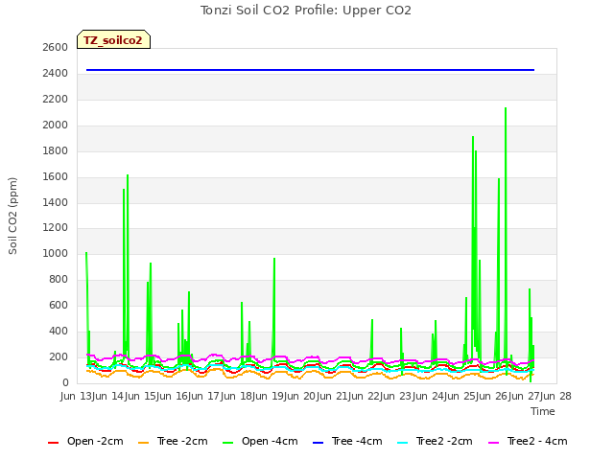
Task: Click the 1600 y-axis tick label
Action: [56, 176]
